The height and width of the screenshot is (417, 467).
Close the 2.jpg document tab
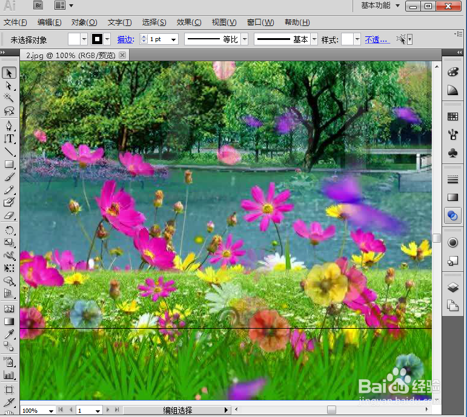point(122,55)
